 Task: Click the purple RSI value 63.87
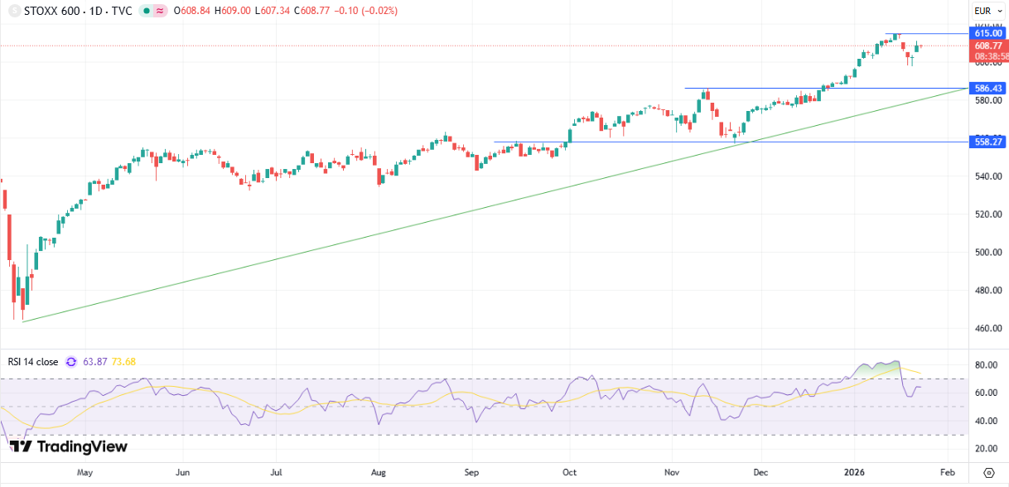[x=96, y=362]
